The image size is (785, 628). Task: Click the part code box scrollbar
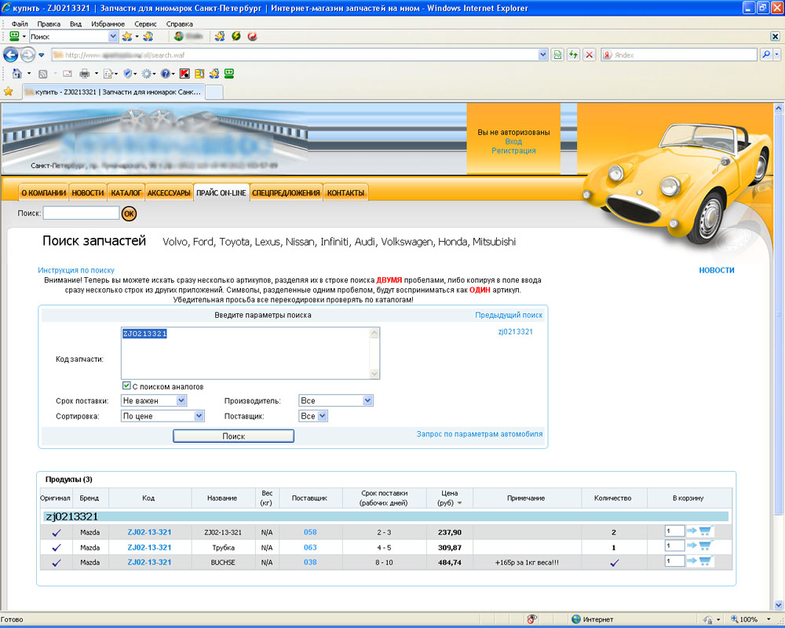[374, 353]
